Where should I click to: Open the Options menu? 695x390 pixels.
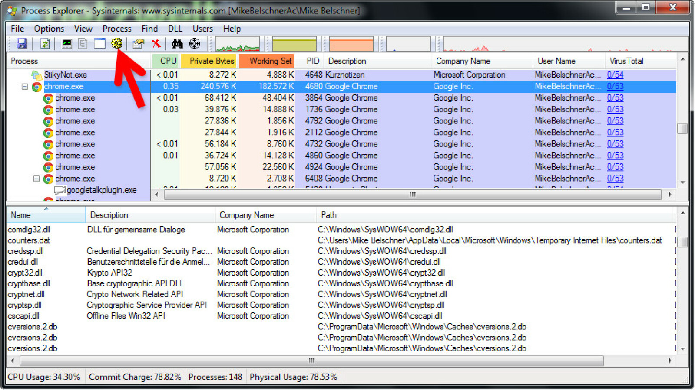[49, 29]
